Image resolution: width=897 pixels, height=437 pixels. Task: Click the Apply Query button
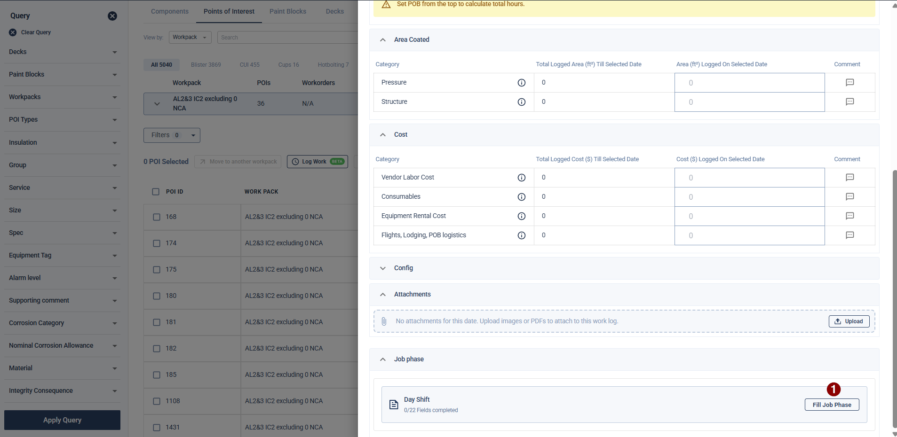coord(63,420)
